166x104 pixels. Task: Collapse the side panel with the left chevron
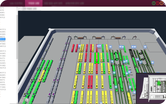20,9
